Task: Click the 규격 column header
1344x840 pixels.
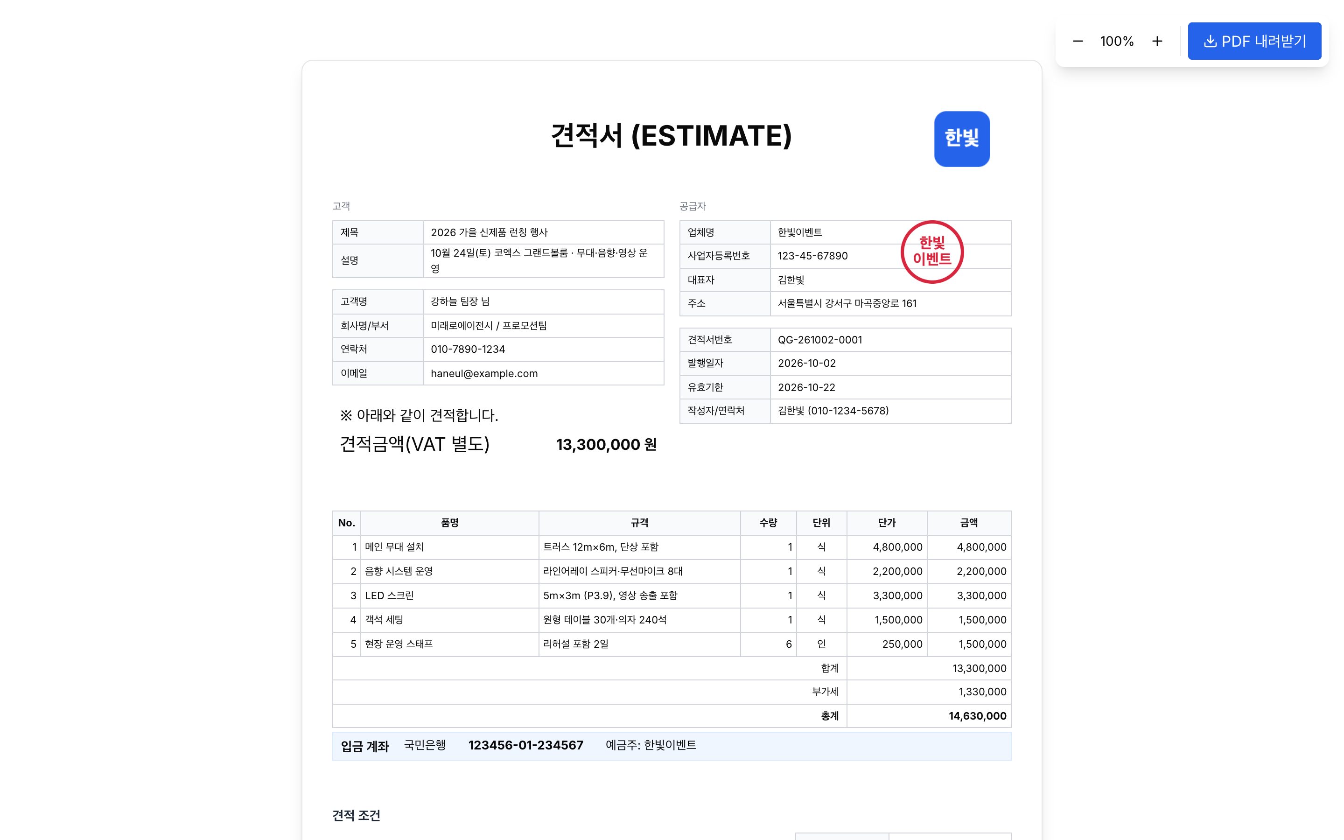Action: coord(639,523)
